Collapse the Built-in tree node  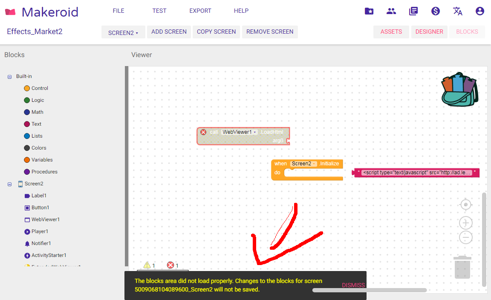pos(9,77)
